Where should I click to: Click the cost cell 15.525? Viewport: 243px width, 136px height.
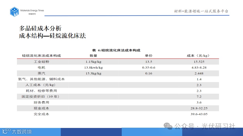[x=199, y=62]
